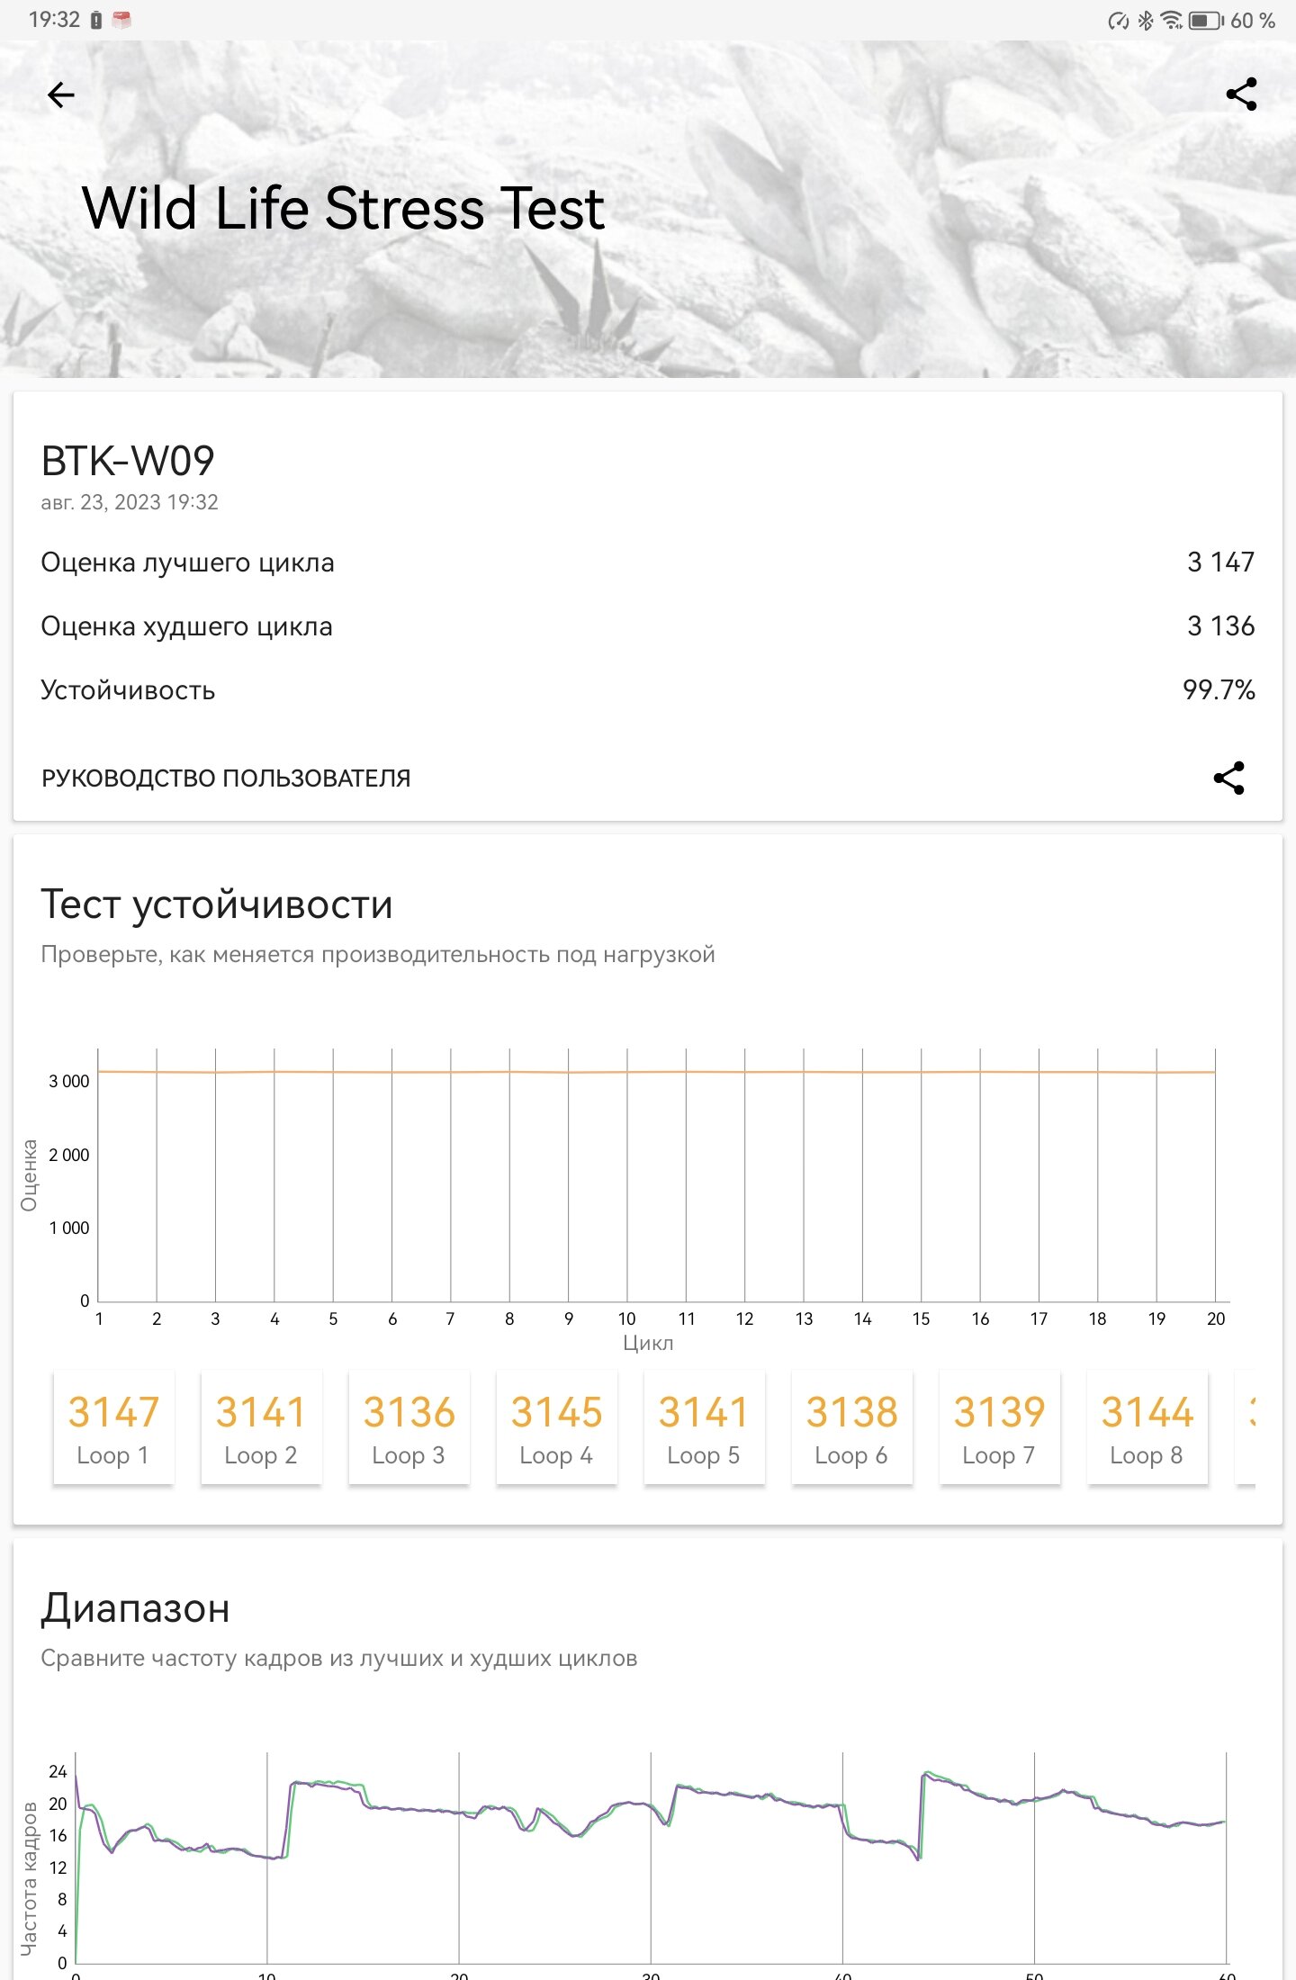Viewport: 1296px width, 1980px height.
Task: Tap the back arrow icon
Action: (x=61, y=94)
